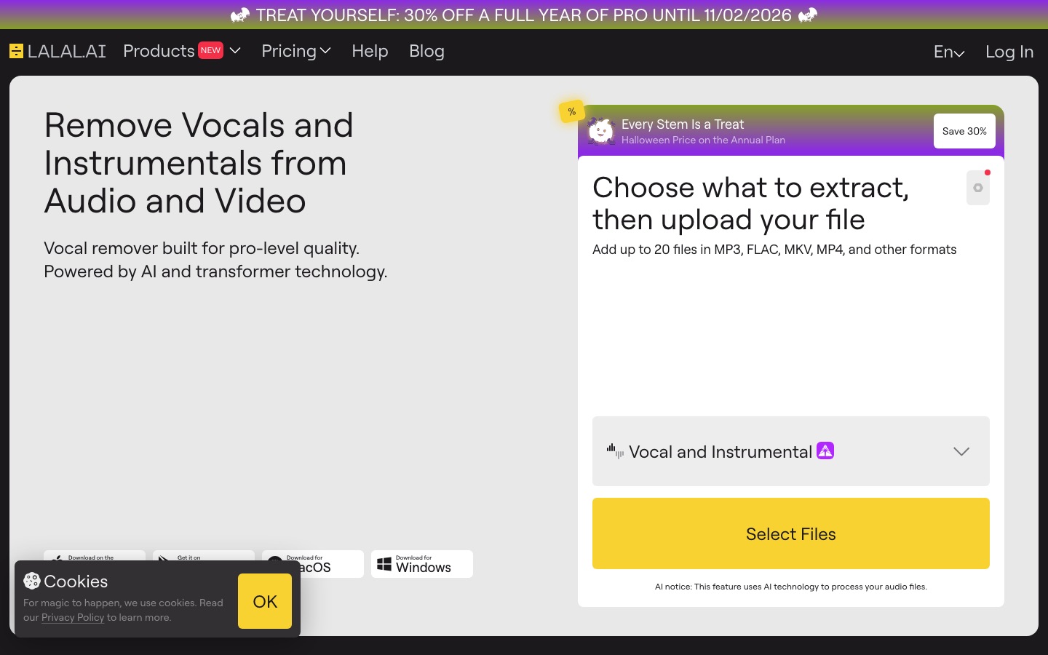This screenshot has height=655, width=1048.
Task: Click 'Vocal remover built for pro-level quality' text
Action: (x=202, y=248)
